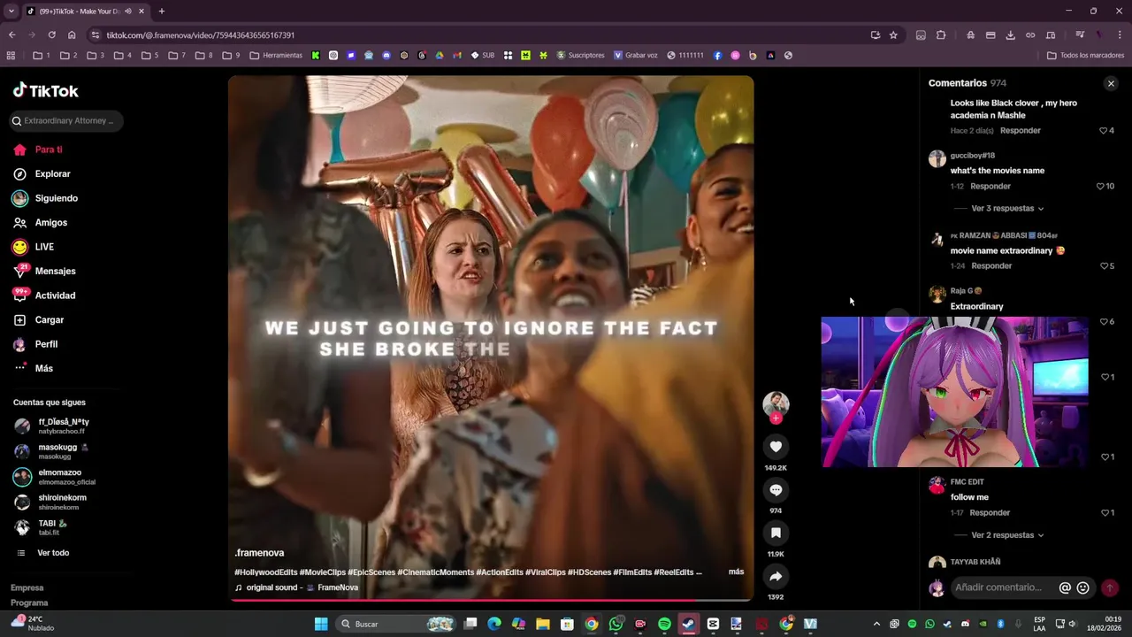Open the tab search dropdown arrow
The image size is (1132, 637).
coord(11,12)
